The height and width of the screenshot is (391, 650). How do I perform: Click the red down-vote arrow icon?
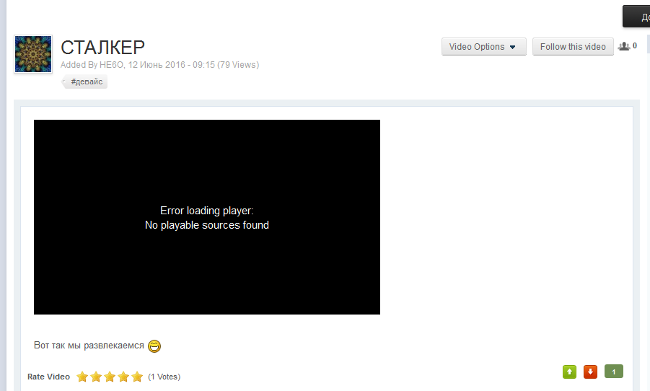tap(590, 372)
